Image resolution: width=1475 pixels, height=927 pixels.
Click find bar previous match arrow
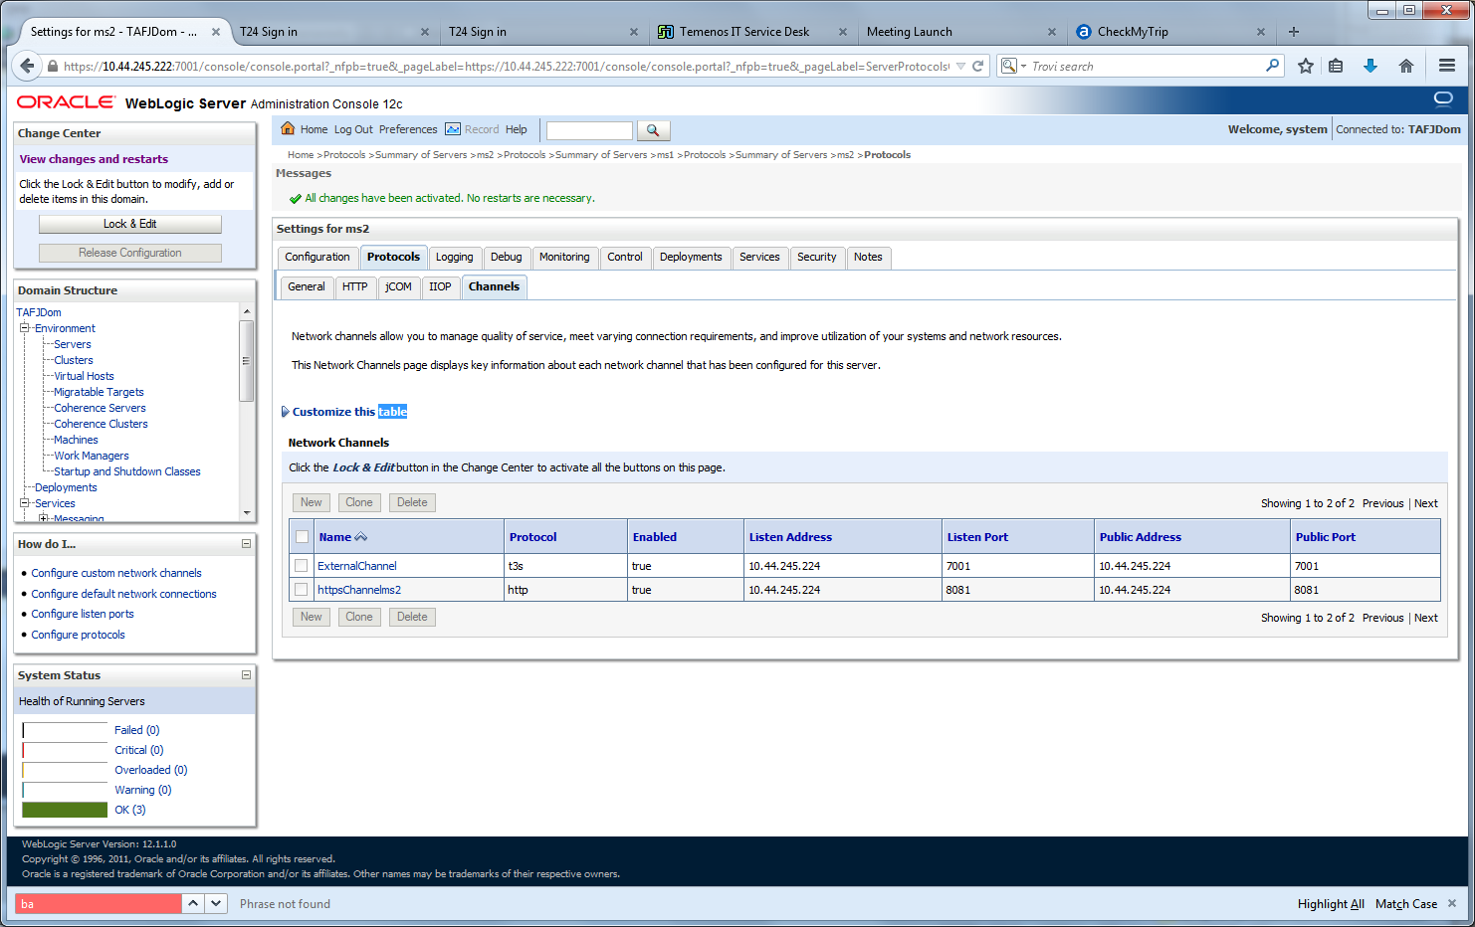click(x=193, y=903)
